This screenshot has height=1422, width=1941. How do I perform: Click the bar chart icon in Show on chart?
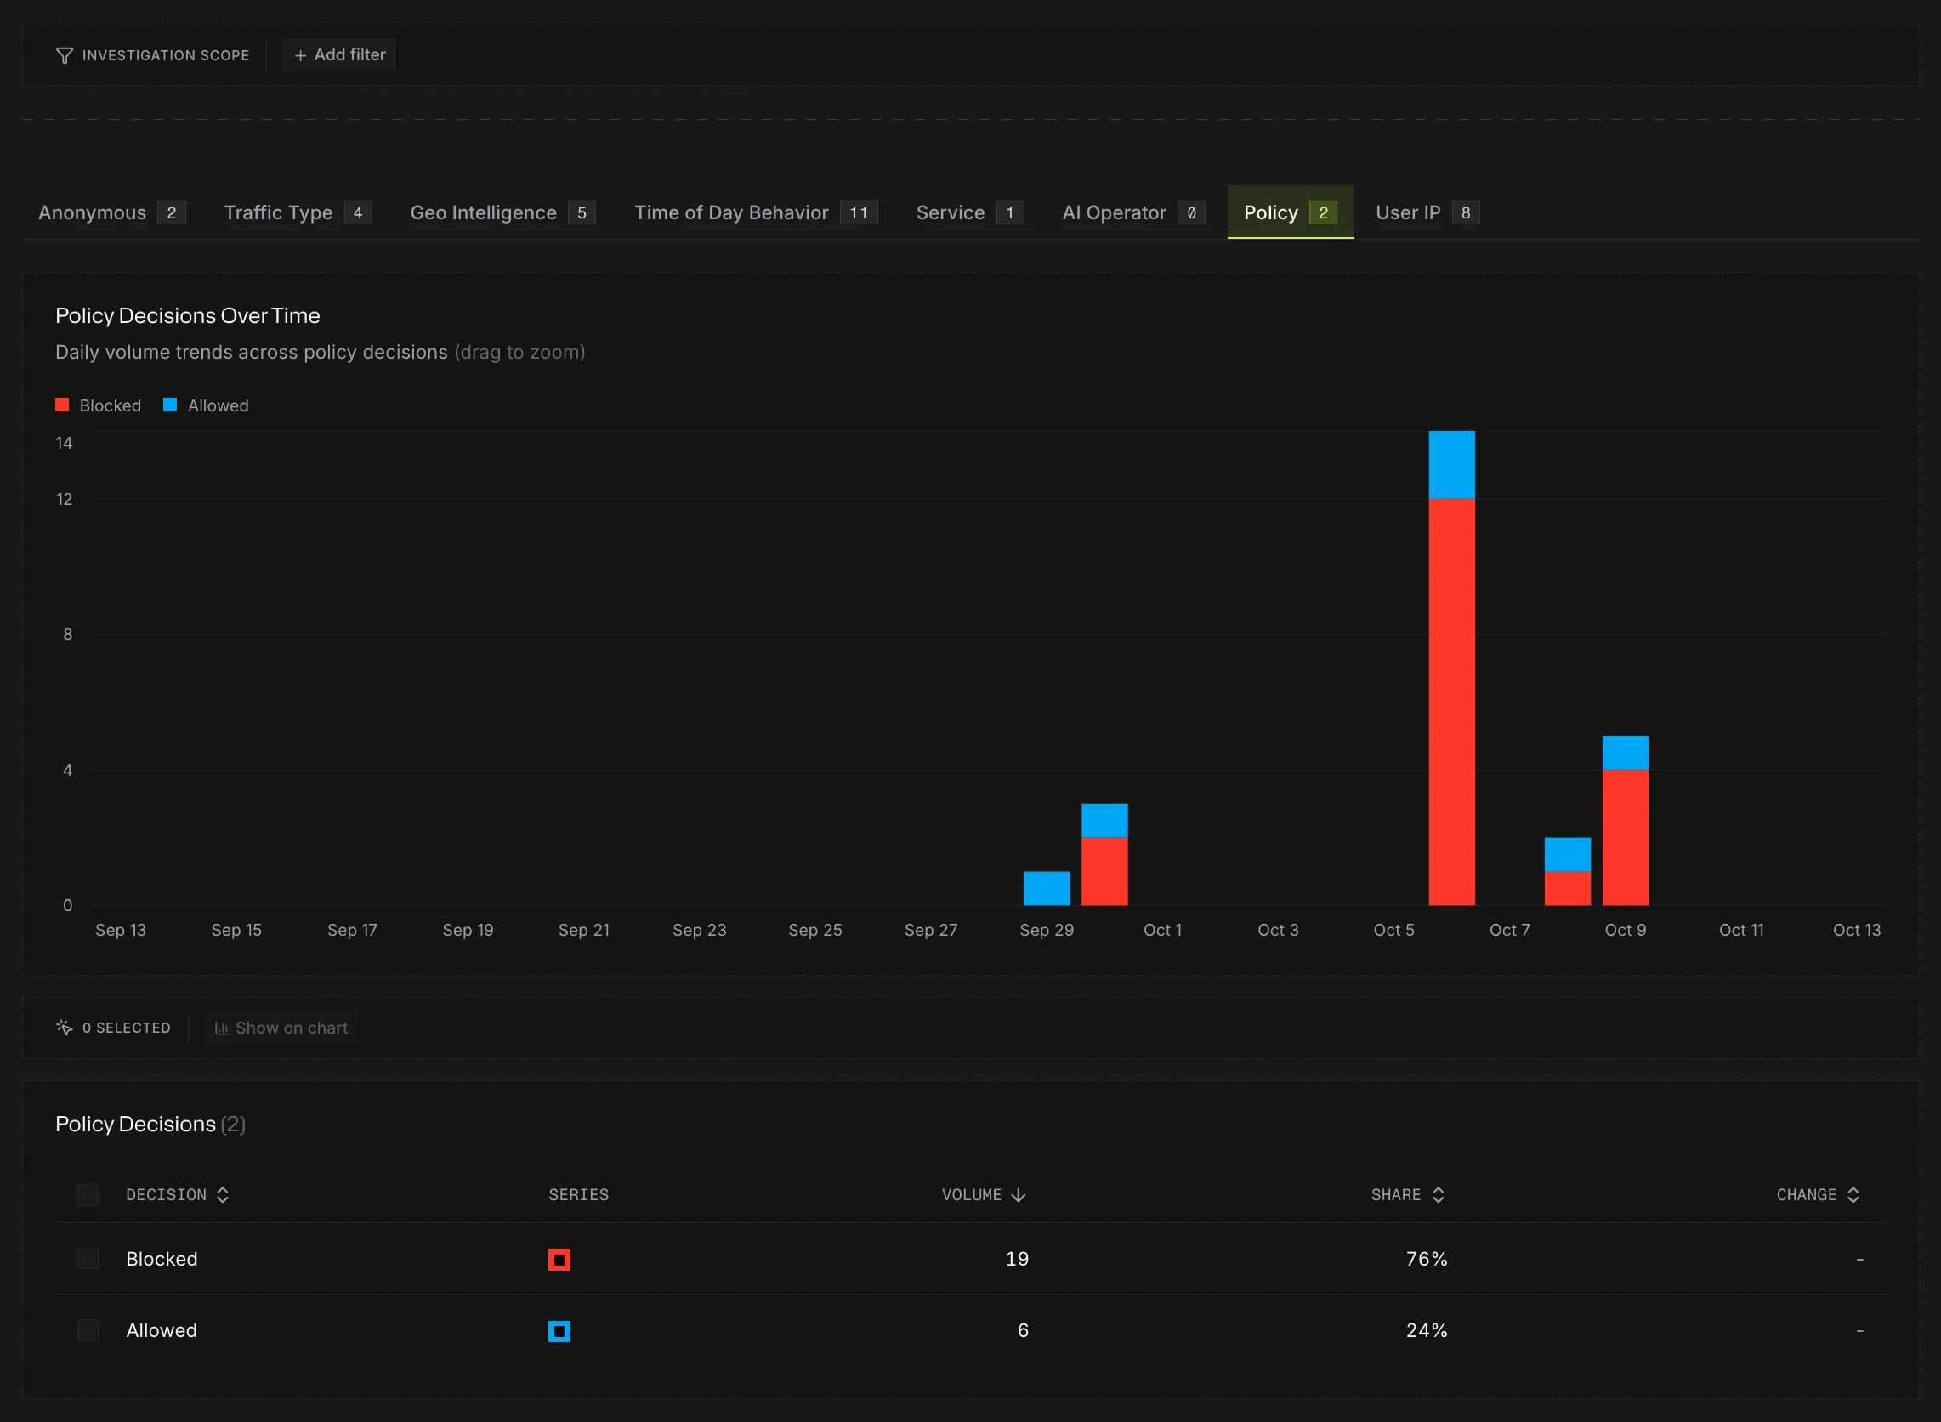[221, 1028]
